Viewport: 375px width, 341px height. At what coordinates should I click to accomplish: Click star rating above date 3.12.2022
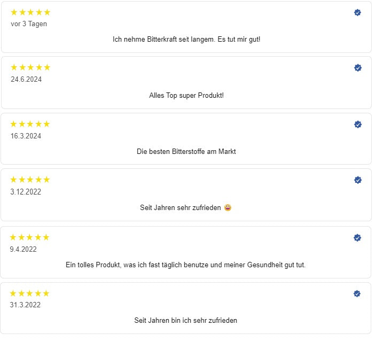tap(30, 181)
